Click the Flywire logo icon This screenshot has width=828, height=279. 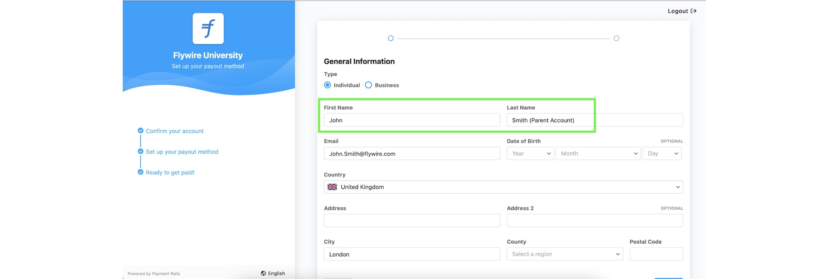point(208,28)
